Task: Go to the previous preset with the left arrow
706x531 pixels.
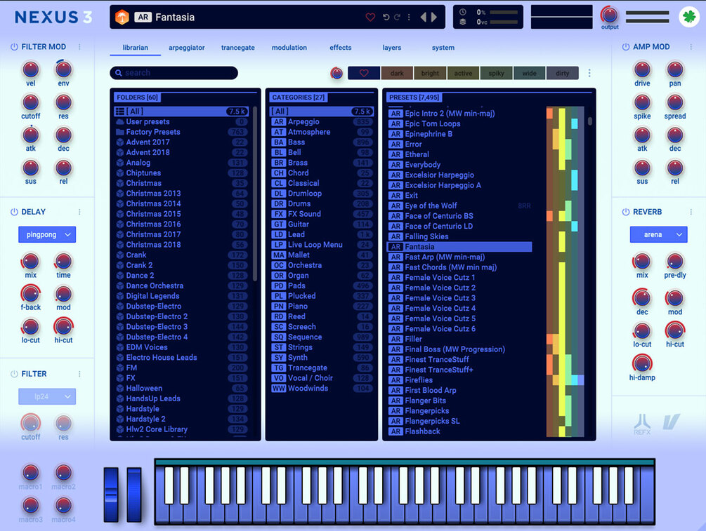Action: tap(423, 17)
